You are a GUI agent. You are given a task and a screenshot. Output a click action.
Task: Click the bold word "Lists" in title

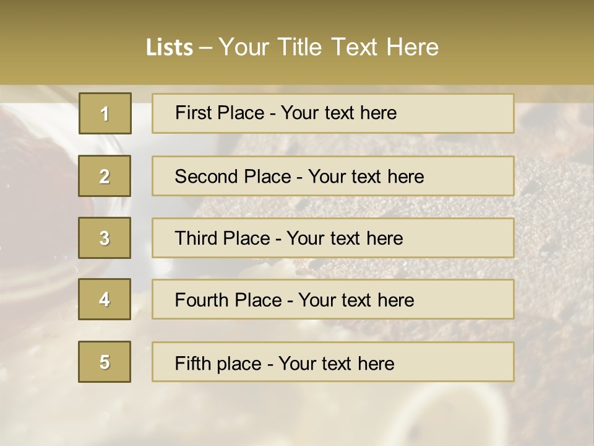coord(170,48)
